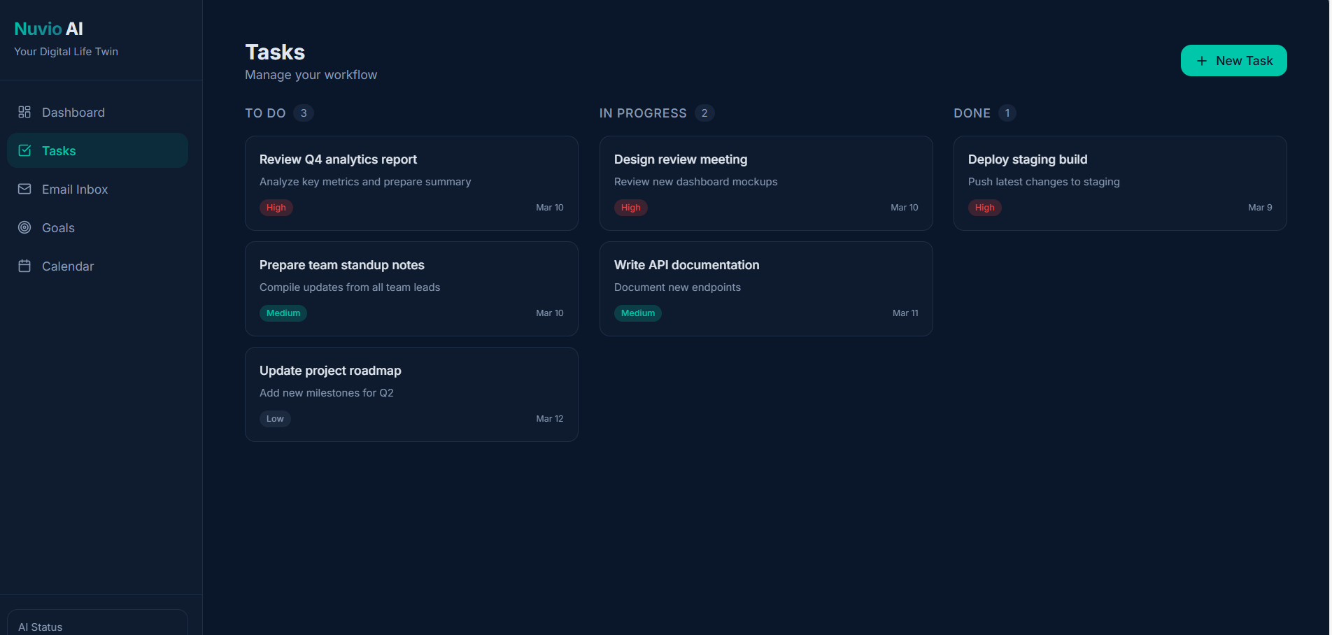Open the Dashboard page
This screenshot has width=1332, height=635.
point(97,112)
